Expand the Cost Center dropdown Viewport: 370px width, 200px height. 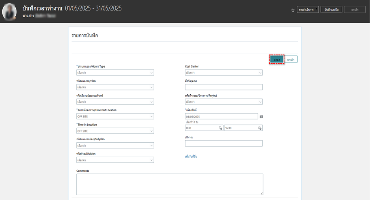[223, 73]
